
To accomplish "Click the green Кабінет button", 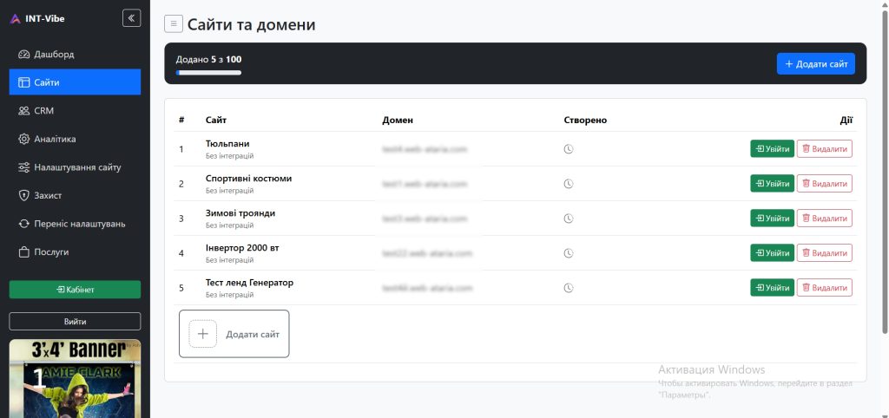I will pyautogui.click(x=75, y=290).
